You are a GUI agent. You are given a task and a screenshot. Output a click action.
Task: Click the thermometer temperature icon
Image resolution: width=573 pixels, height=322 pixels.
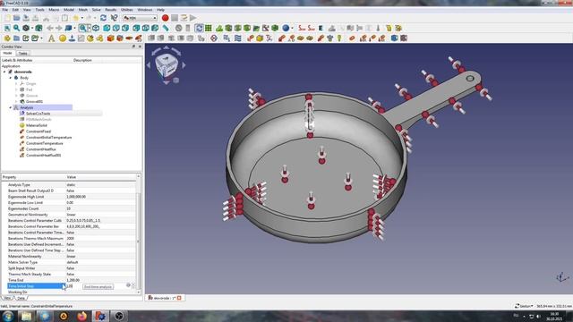click(378, 28)
